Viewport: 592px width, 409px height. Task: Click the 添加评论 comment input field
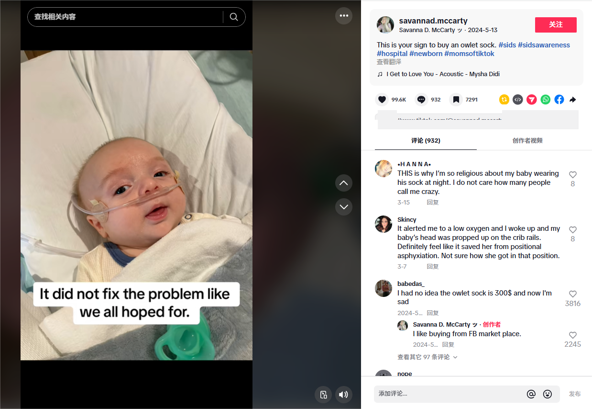point(447,394)
